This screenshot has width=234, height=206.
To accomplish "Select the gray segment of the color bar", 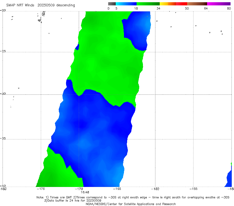I will [x=112, y=4].
